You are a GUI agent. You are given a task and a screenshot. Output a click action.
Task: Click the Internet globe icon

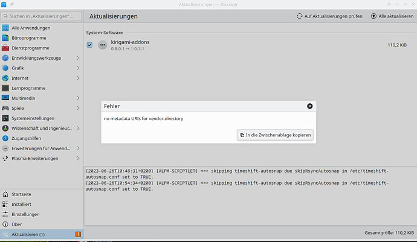(x=5, y=78)
